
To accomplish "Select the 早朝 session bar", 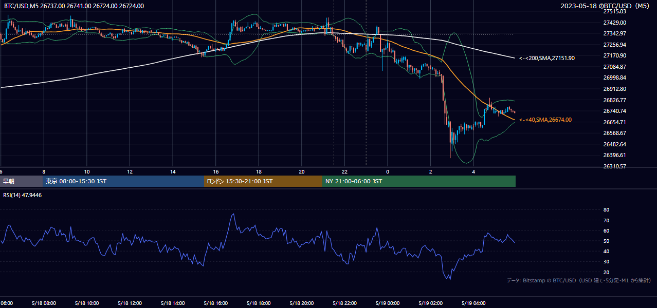I will point(22,181).
